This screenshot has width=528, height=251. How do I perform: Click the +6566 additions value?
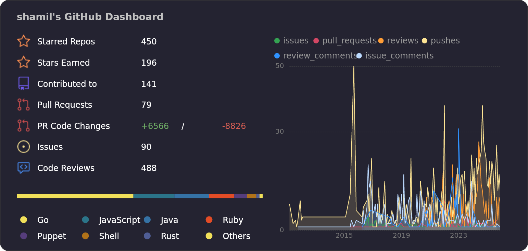[x=155, y=126]
